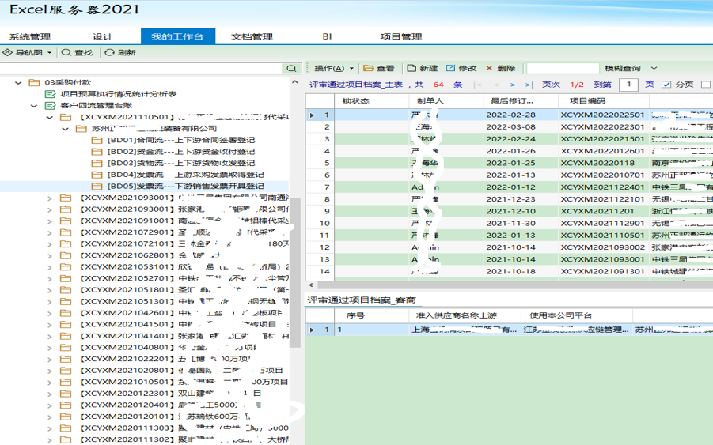Click the page number input box
Viewport: 713px width, 445px height.
[629, 85]
